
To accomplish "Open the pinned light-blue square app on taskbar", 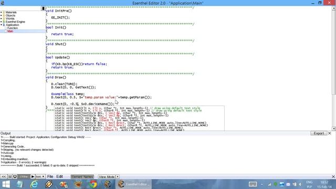I will [x=20, y=184].
